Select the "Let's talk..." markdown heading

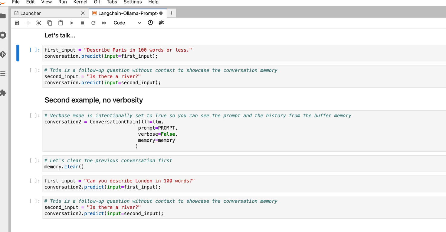click(x=60, y=35)
